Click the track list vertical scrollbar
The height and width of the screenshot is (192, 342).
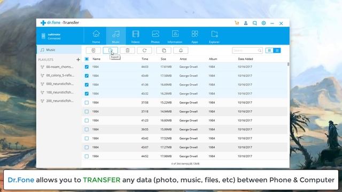[289, 64]
